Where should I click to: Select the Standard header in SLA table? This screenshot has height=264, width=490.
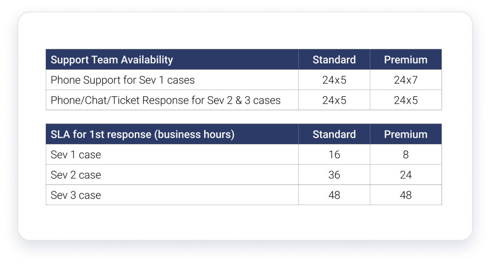point(334,134)
